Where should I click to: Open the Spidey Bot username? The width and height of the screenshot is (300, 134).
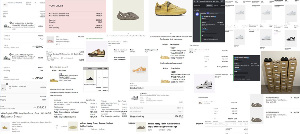[203, 13]
